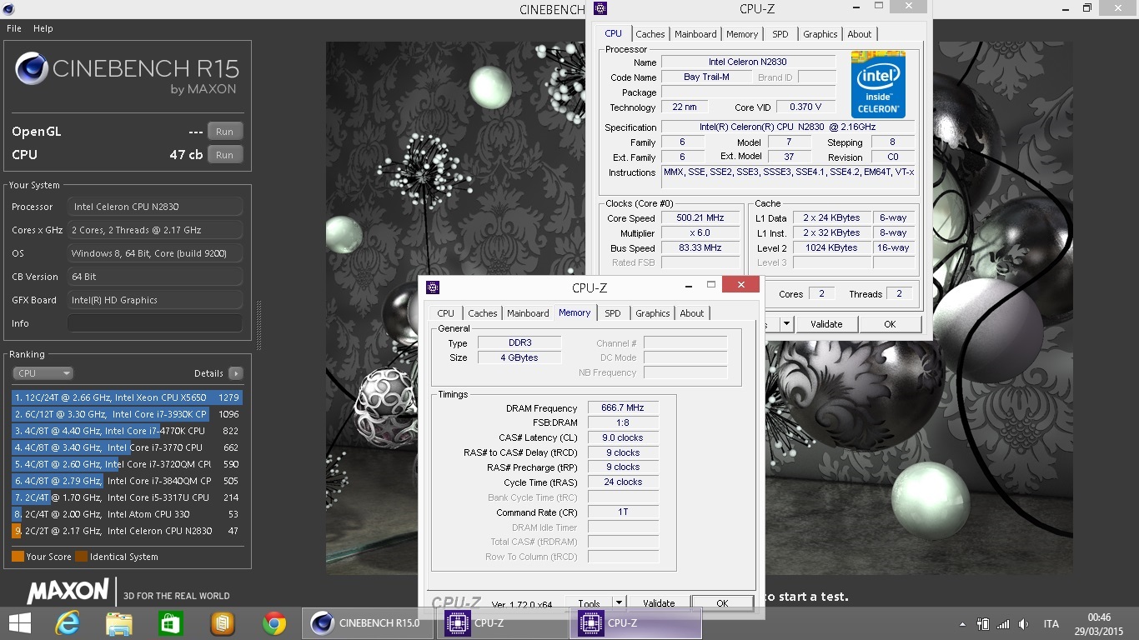Open the ITA input language indicator
1139x640 pixels.
[x=1051, y=624]
